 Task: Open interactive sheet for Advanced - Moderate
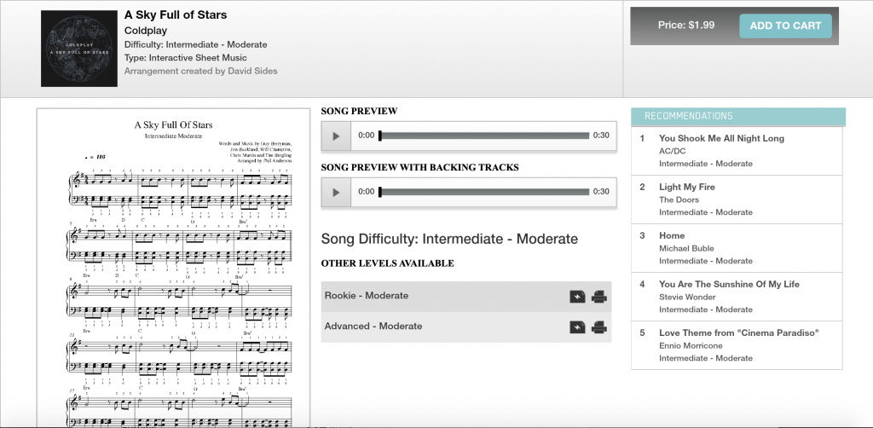pyautogui.click(x=577, y=327)
